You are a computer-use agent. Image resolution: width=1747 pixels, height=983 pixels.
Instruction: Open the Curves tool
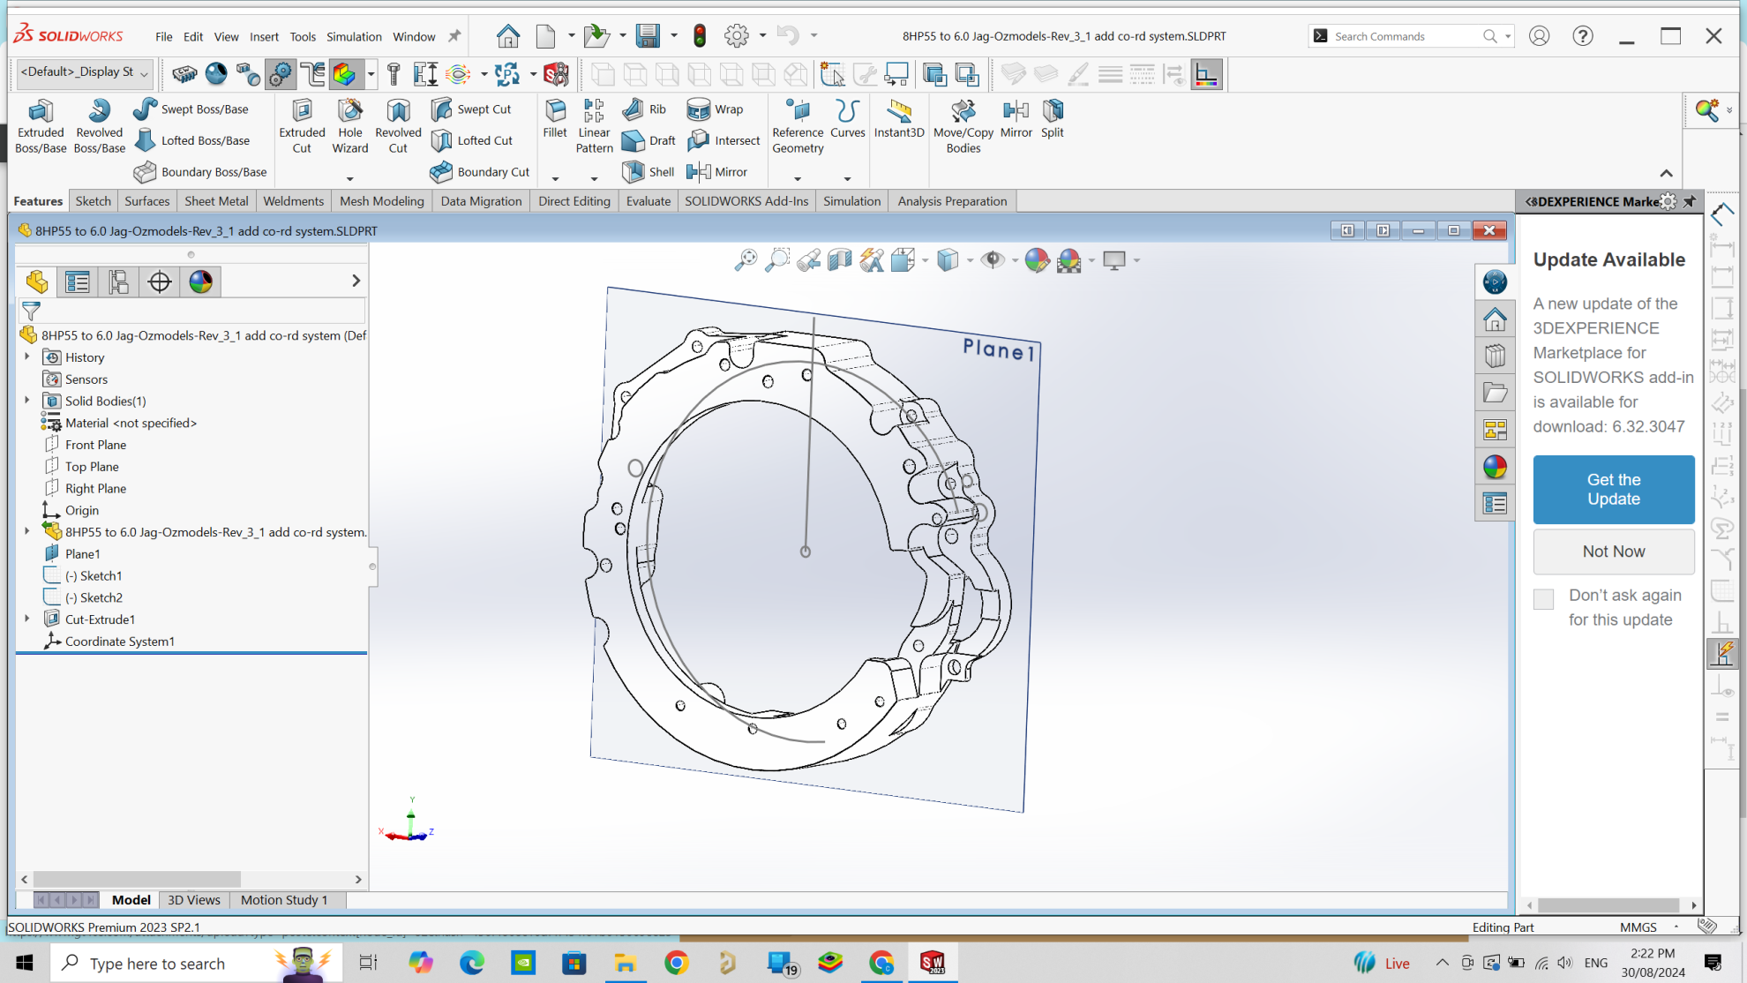pyautogui.click(x=847, y=118)
